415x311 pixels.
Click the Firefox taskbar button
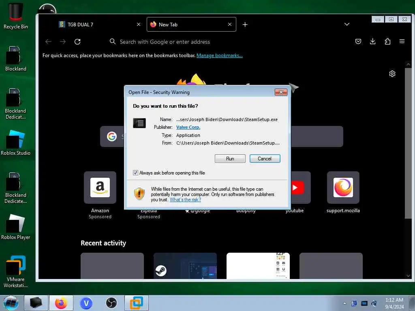point(61,303)
